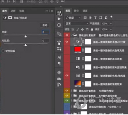The image size is (128, 115).
Task: Filter layers by pixel layers icon
Action: pos(85,18)
